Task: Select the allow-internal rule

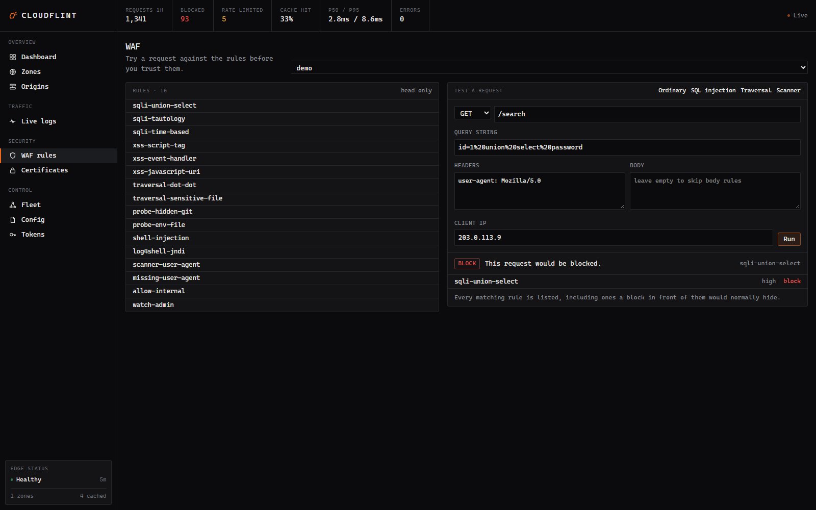Action: pos(282,291)
